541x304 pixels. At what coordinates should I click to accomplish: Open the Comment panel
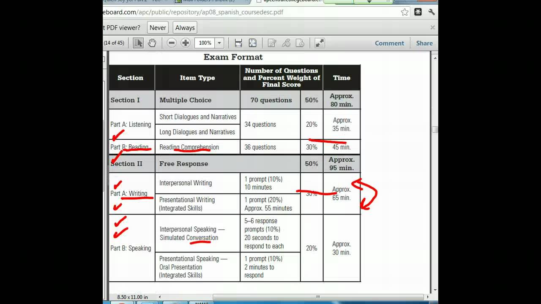[389, 43]
